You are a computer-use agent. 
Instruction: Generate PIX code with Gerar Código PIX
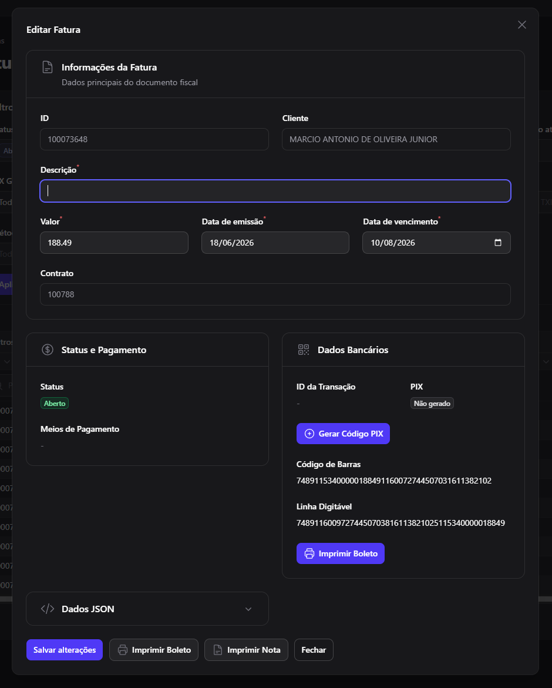pos(343,434)
